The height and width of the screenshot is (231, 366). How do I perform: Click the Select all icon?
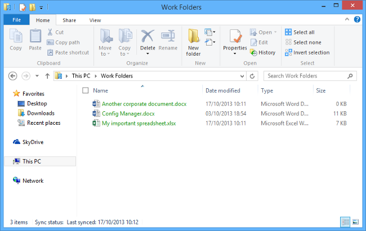[x=288, y=32]
